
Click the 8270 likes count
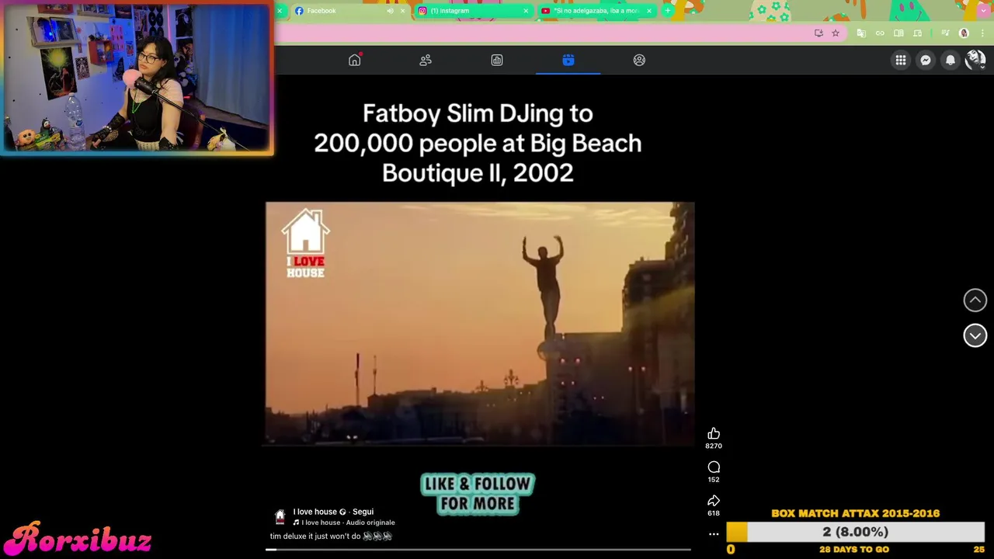pos(714,446)
